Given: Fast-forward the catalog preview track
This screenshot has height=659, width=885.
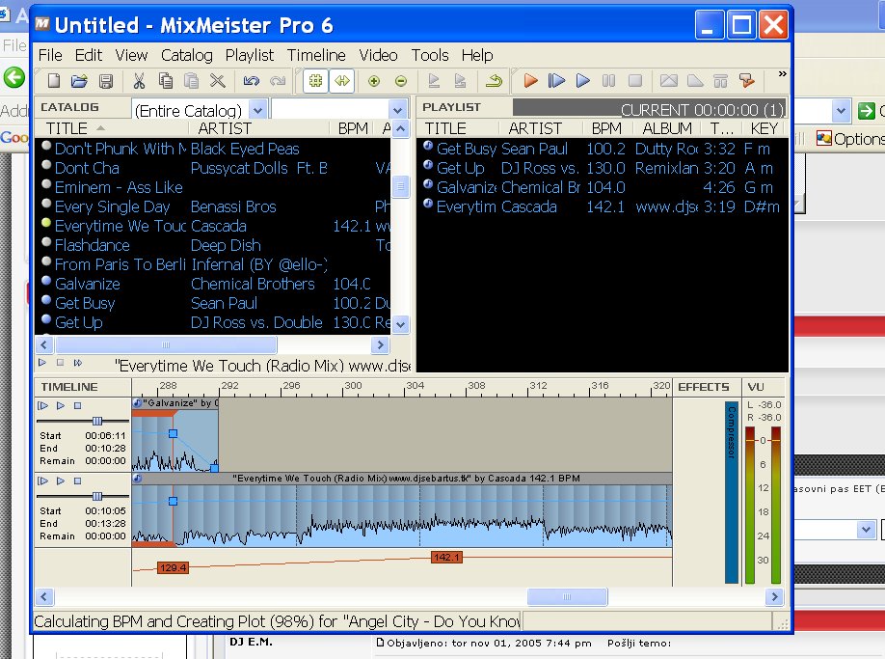Looking at the screenshot, I should pyautogui.click(x=78, y=363).
